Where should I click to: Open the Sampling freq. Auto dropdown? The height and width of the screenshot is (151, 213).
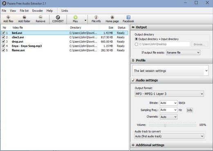click(x=168, y=110)
